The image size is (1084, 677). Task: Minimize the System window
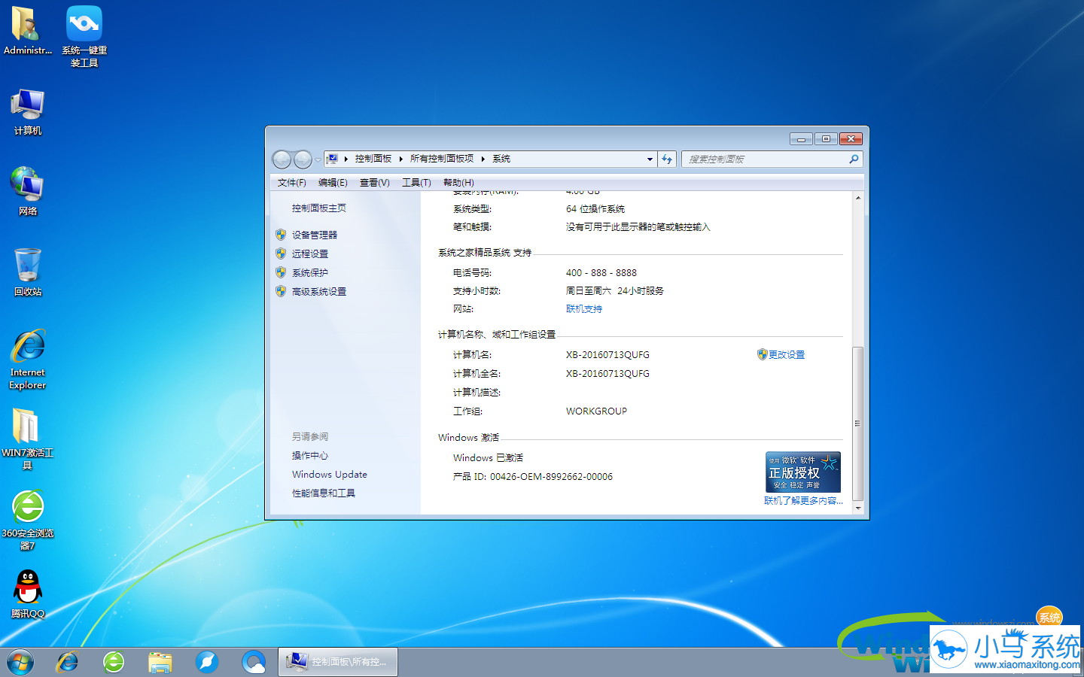(801, 139)
